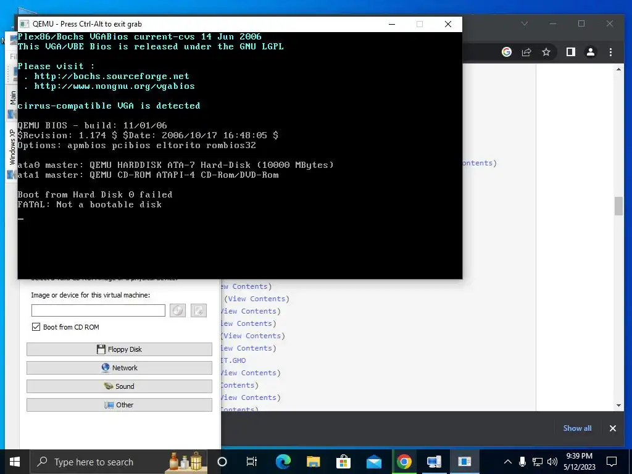Screen dimensions: 632x474
Task: Switch to the QEMU window taskbar icon
Action: [x=464, y=462]
